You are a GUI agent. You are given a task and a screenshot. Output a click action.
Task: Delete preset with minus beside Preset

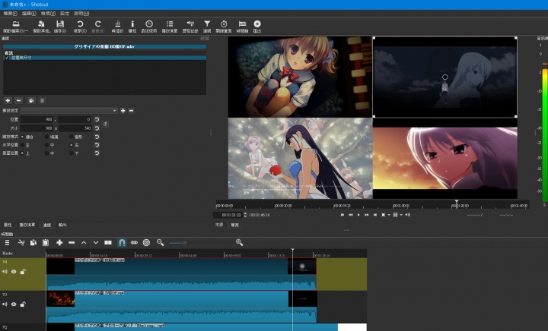click(132, 110)
